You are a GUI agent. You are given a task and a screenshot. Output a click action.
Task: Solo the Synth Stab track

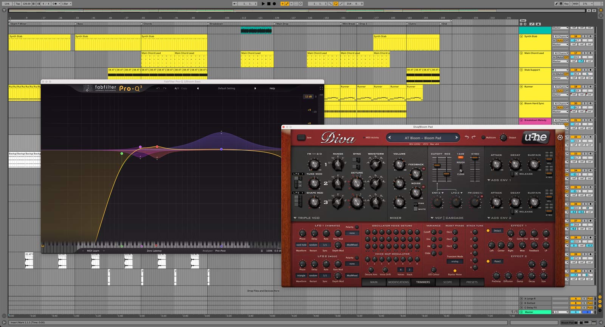[584, 37]
